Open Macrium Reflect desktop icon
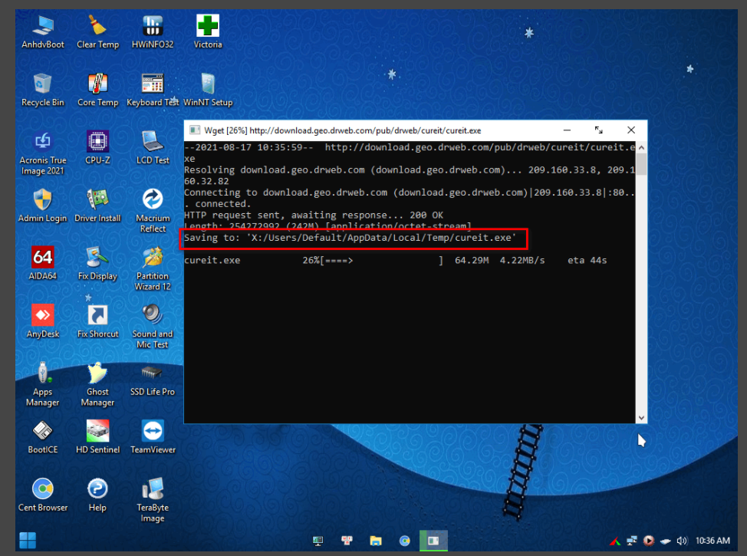 (x=153, y=211)
